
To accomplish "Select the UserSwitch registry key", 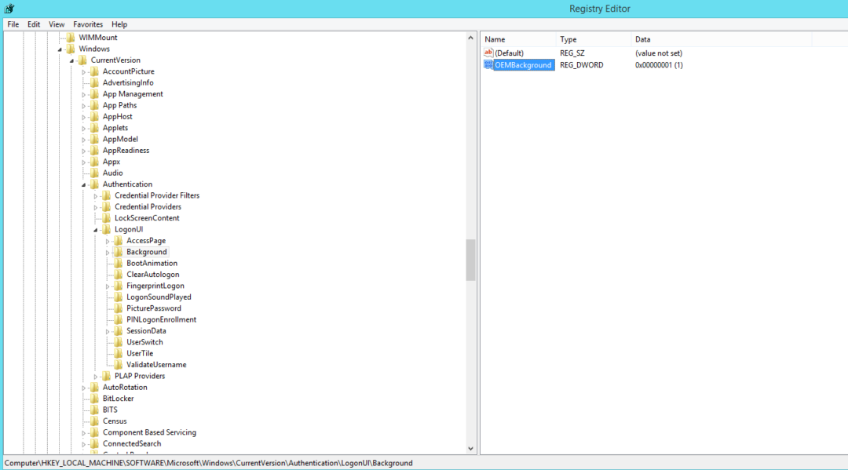I will [x=144, y=342].
